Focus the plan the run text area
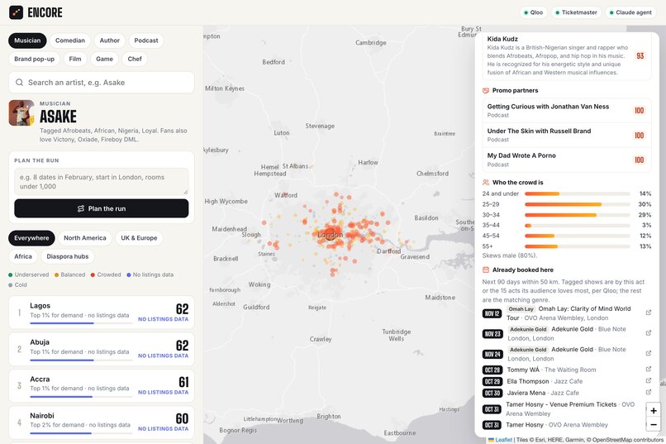 (x=102, y=181)
